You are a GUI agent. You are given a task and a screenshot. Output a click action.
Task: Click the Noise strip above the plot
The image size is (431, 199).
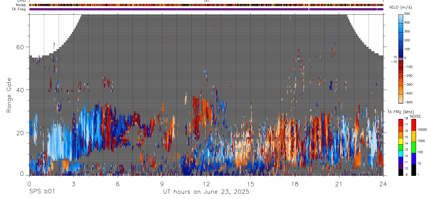click(x=206, y=5)
